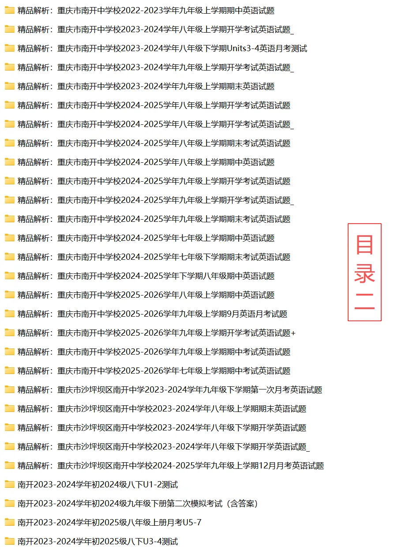
Task: Click folder icon beside 南开2023-2024学年初2024级八下U1-2测试
Action: point(10,484)
